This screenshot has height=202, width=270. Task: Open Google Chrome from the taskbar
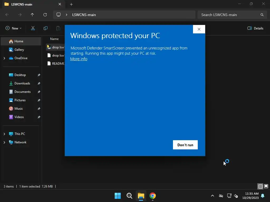[x=153, y=196]
